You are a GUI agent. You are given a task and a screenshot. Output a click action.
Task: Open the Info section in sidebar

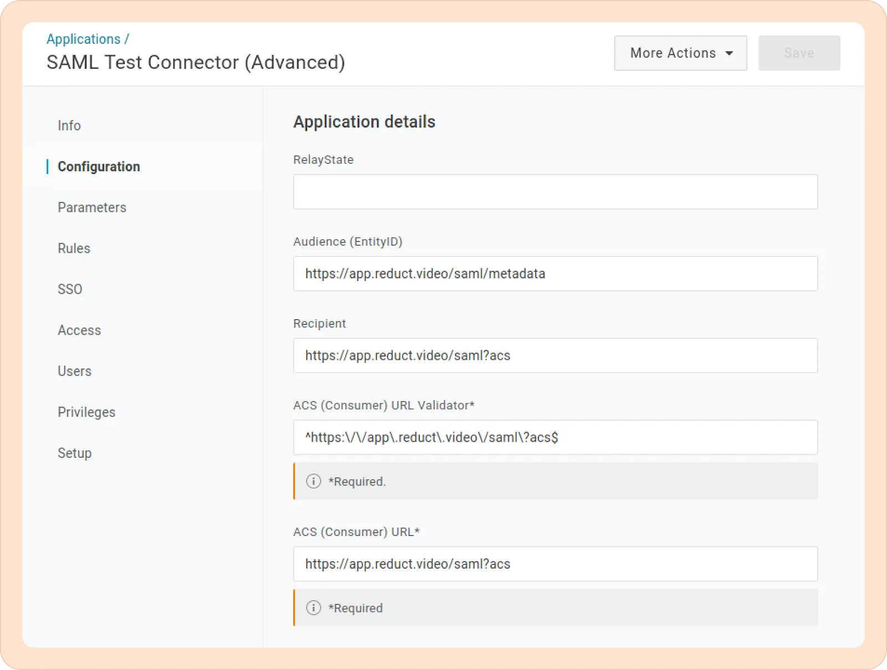[x=69, y=126]
